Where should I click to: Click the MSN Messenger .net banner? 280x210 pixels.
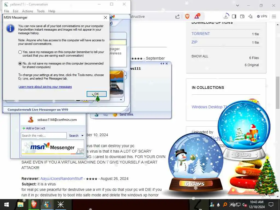pyautogui.click(x=53, y=148)
